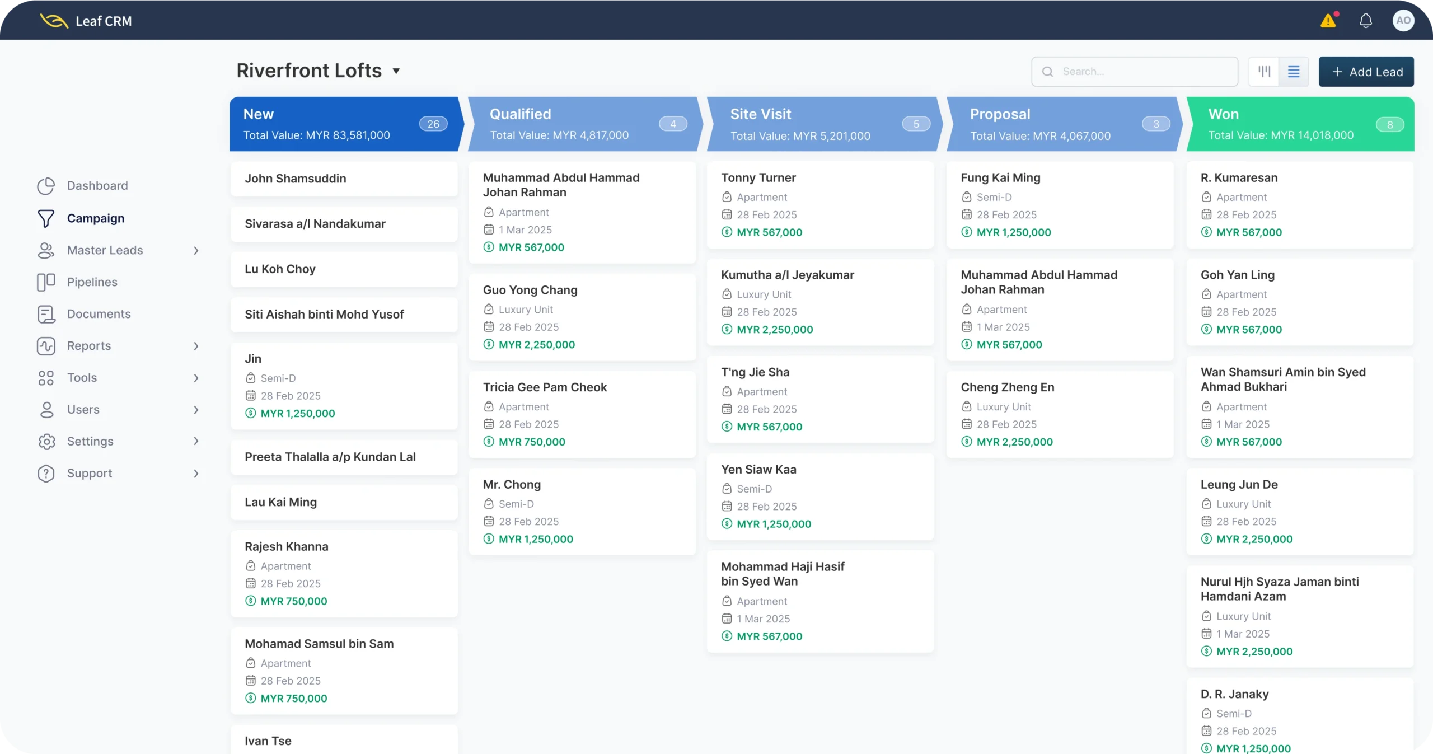Click the Dashboard pie chart icon
This screenshot has width=1433, height=754.
coord(46,186)
